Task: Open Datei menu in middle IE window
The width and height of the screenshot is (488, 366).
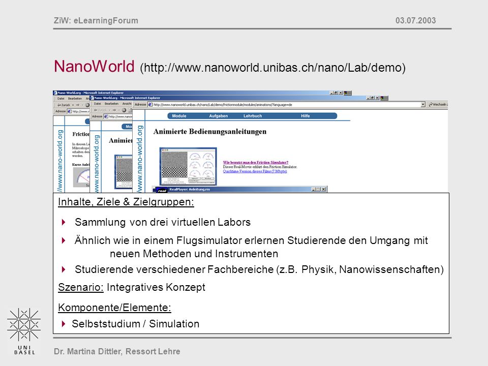Action: tap(98, 104)
